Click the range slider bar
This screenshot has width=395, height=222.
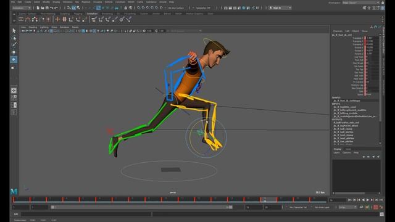pyautogui.click(x=141, y=207)
